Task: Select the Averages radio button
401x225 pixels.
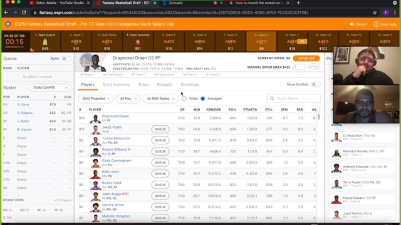Action: (203, 99)
